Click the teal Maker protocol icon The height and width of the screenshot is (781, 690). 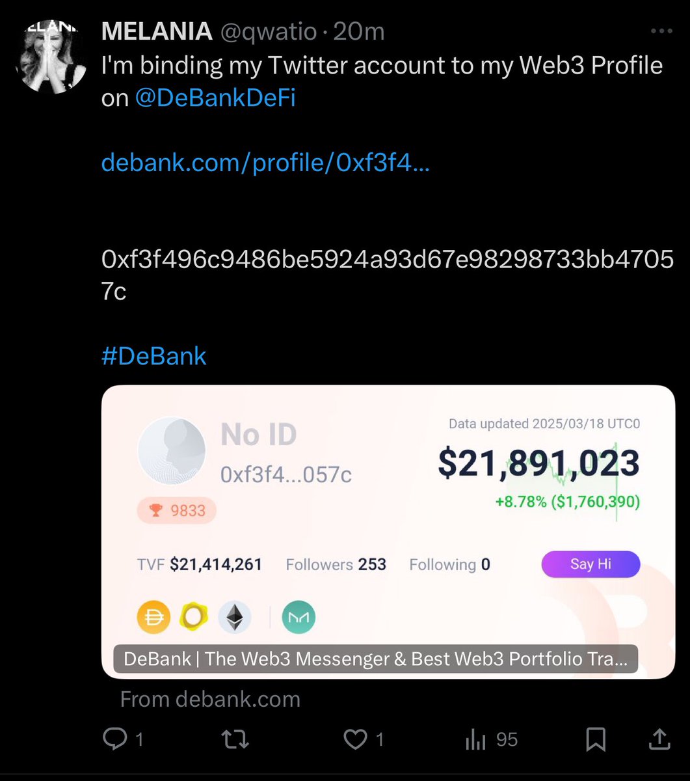(x=299, y=617)
